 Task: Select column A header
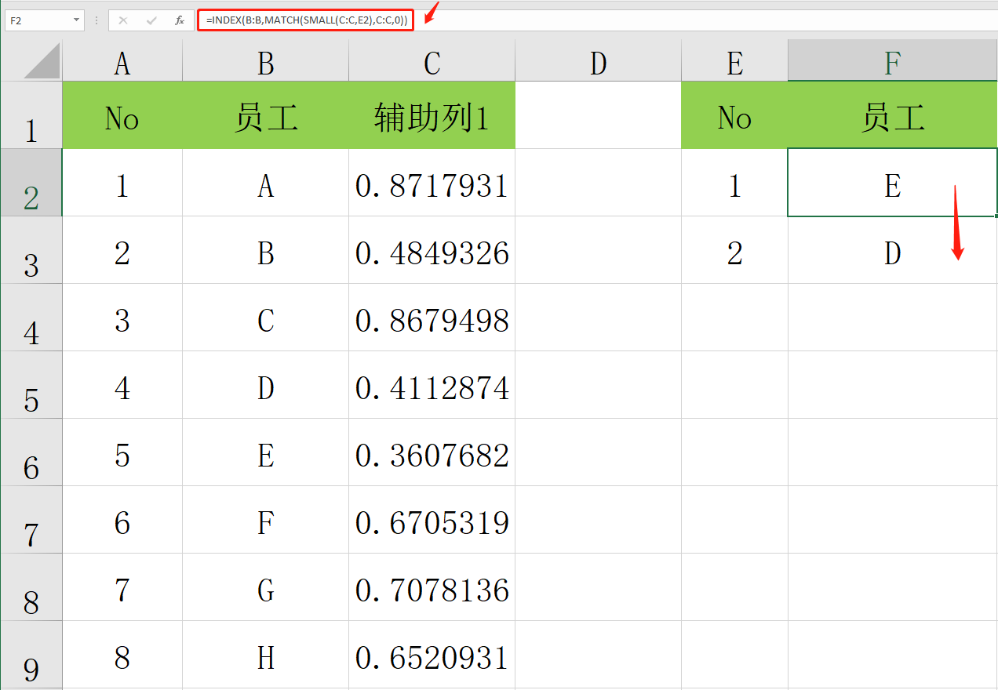pyautogui.click(x=122, y=61)
